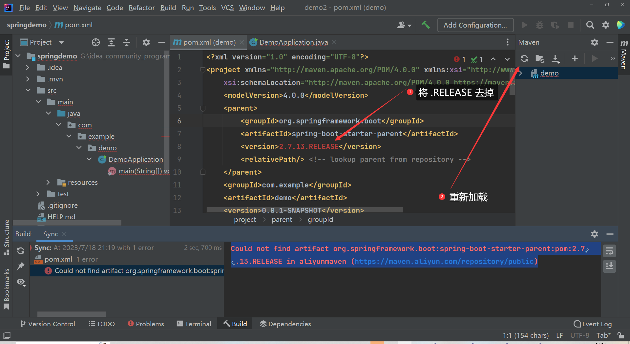This screenshot has width=630, height=344.
Task: Collapse the src folder
Action: click(28, 90)
